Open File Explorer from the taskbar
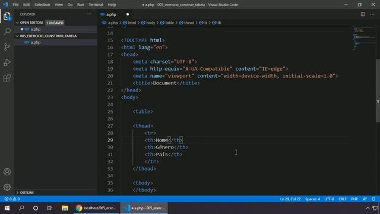 point(65,208)
